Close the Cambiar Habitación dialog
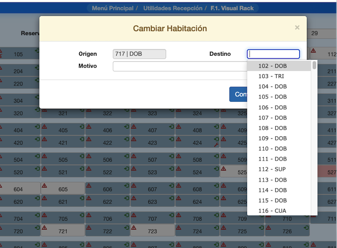The height and width of the screenshot is (248, 337). pyautogui.click(x=297, y=28)
